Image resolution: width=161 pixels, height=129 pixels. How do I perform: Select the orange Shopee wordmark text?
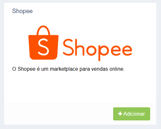[98, 50]
